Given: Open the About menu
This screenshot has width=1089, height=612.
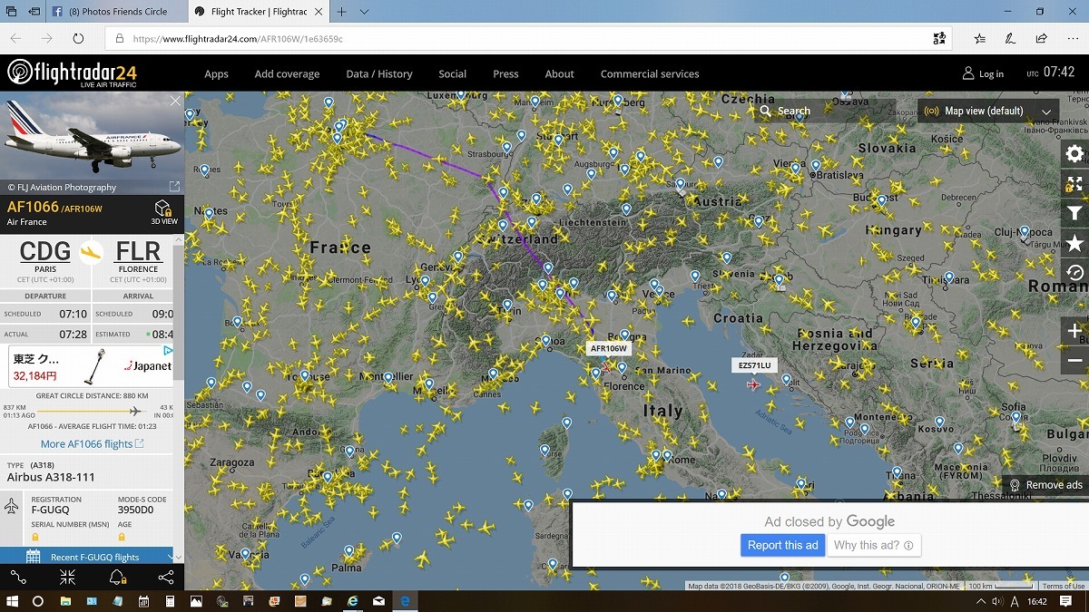Looking at the screenshot, I should click(559, 74).
